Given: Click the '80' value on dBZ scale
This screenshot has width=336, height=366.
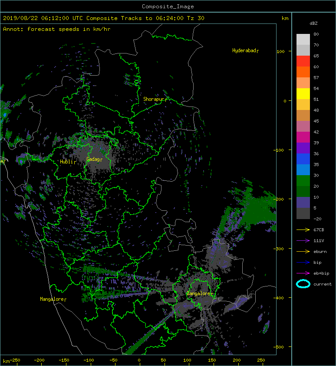Looking at the screenshot, I should (x=316, y=34).
